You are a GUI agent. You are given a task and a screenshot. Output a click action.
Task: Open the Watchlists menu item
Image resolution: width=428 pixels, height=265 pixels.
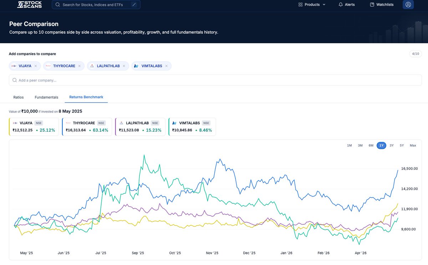tap(381, 5)
